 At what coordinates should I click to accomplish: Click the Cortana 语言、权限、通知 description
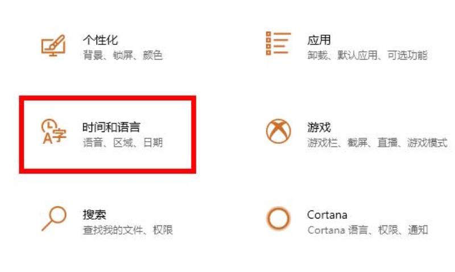tap(368, 230)
